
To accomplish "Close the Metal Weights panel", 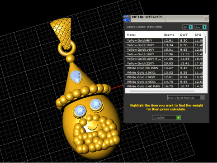I will point(206,18).
